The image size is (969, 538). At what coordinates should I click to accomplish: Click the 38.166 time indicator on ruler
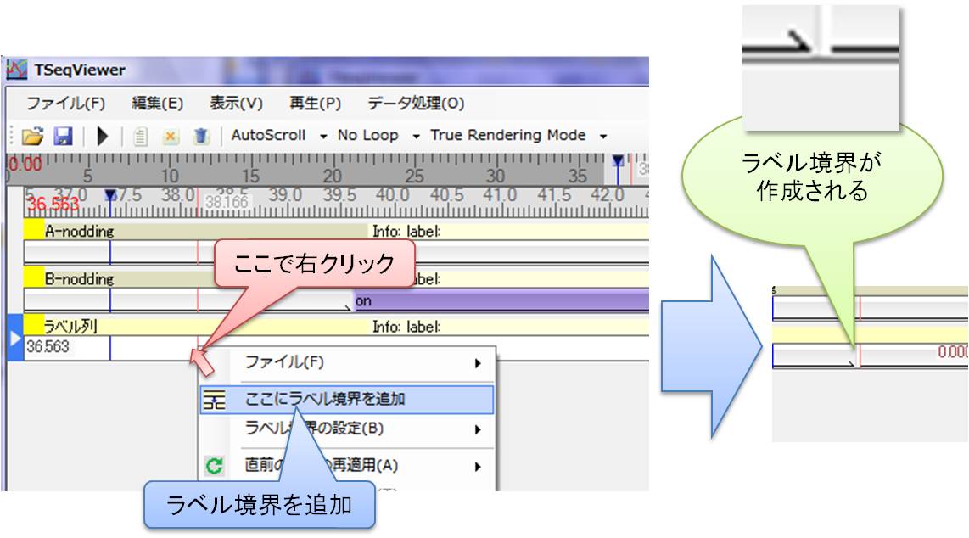click(227, 201)
